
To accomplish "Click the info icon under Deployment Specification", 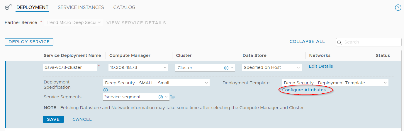I will (x=106, y=90).
